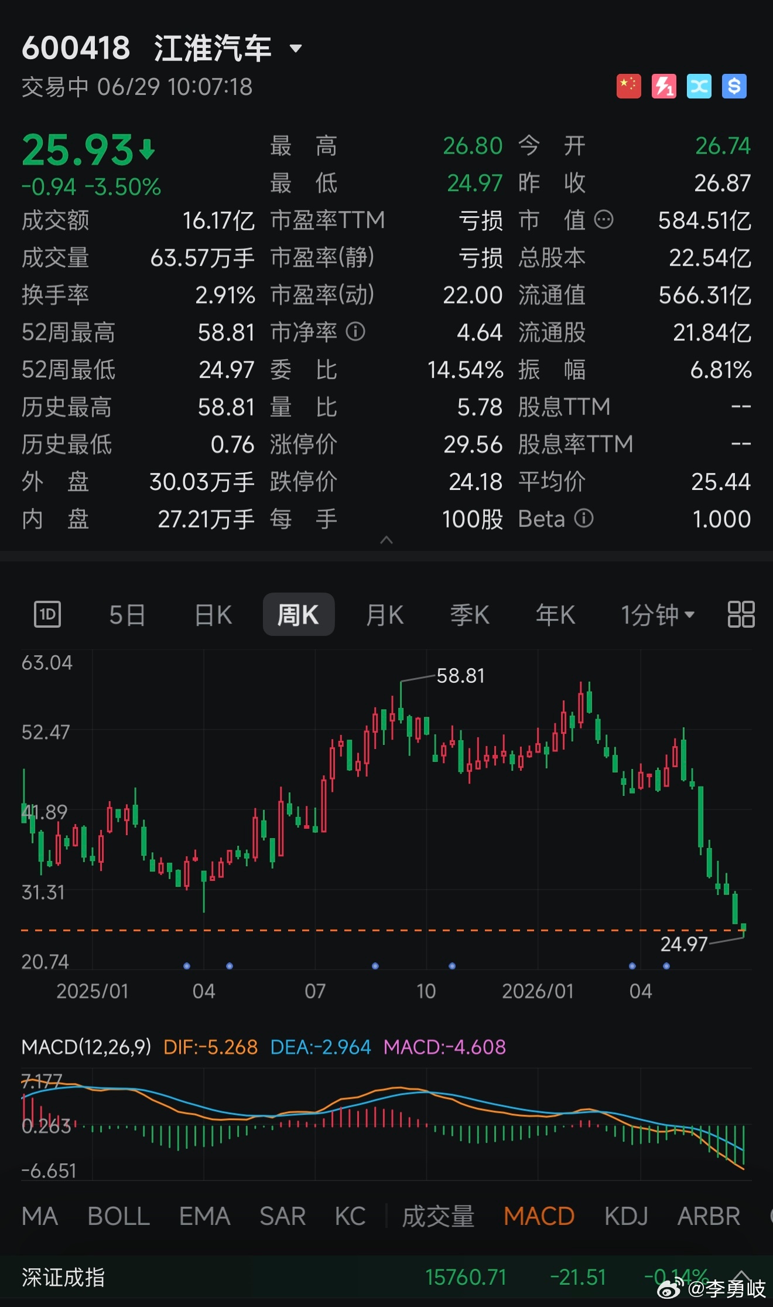Select the MA indicator

[40, 1217]
